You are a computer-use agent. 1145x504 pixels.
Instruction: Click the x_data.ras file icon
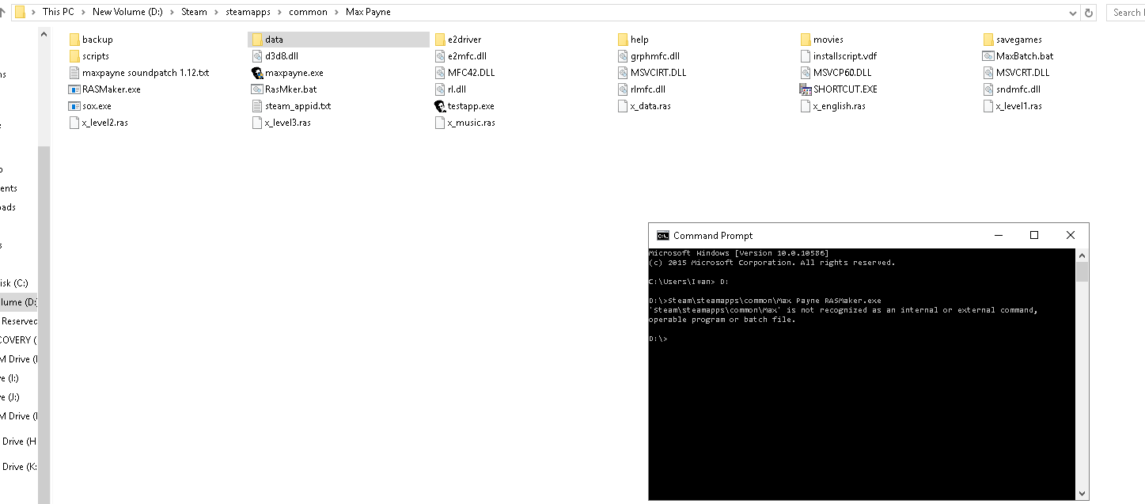[x=623, y=106]
